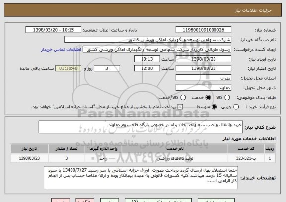Click the row number cell 1
This screenshot has height=202, width=286.
tap(270, 158)
